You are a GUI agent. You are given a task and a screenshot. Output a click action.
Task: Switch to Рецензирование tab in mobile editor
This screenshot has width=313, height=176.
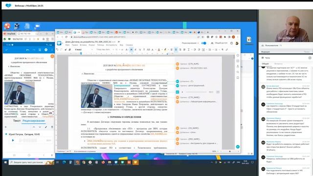[x=34, y=121]
